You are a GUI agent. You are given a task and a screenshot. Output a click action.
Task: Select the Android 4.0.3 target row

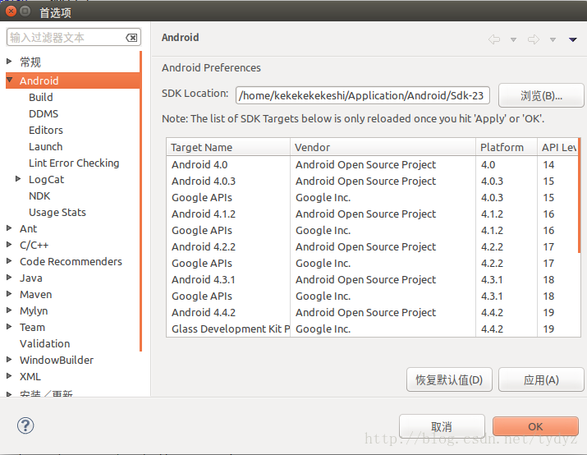(373, 182)
